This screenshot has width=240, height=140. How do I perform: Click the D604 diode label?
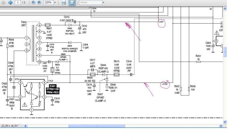70,46
